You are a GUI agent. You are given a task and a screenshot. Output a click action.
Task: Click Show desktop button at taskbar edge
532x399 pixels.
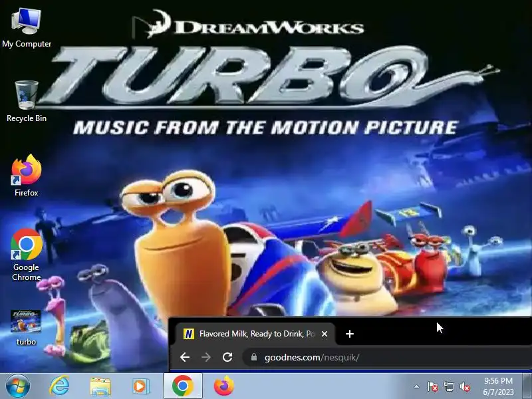[527, 386]
